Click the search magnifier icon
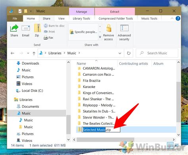Screen dimensions: 188x155 142,53
